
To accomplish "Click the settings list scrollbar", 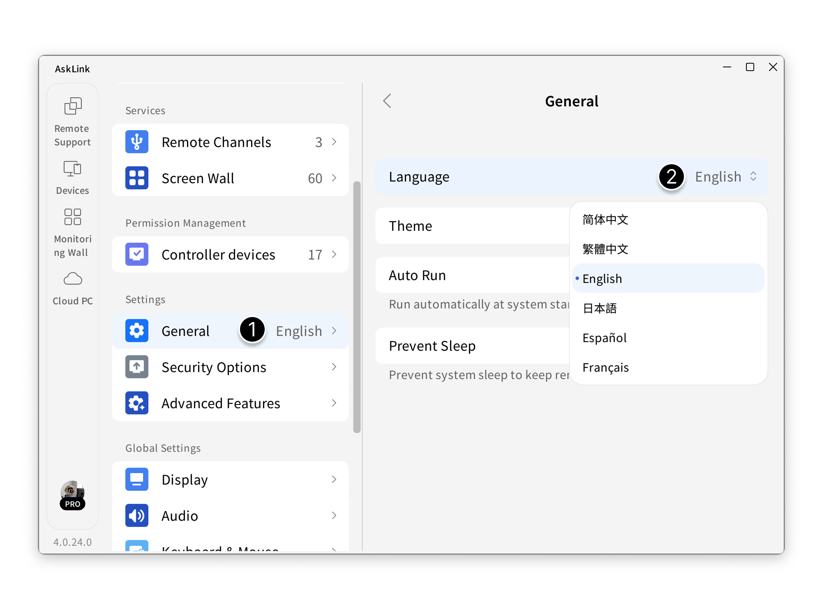I will point(357,307).
